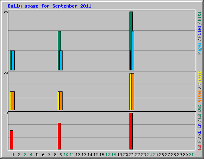Click green day 4 on the x-axis
The height and width of the screenshot is (159, 204).
[31, 155]
